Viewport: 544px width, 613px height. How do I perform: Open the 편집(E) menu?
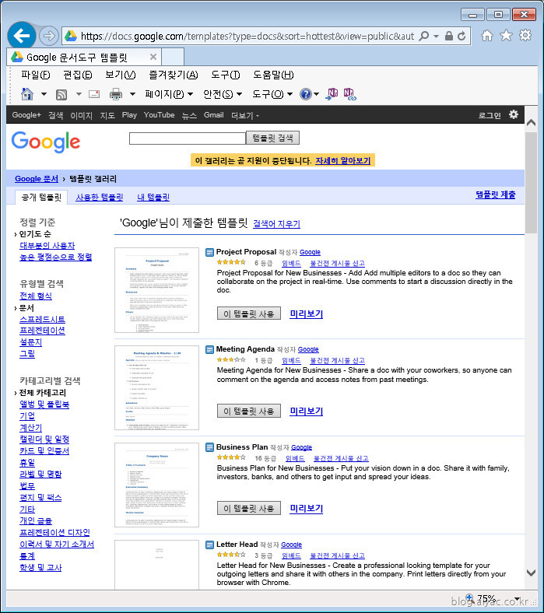[77, 75]
